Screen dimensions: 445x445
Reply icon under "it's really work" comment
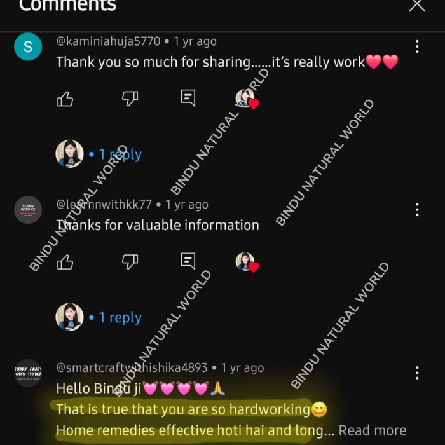click(188, 98)
